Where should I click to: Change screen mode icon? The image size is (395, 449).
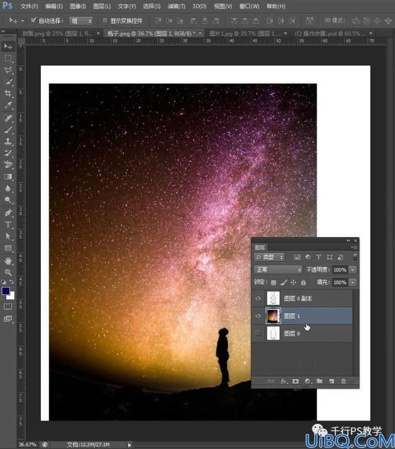pyautogui.click(x=8, y=318)
